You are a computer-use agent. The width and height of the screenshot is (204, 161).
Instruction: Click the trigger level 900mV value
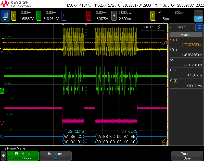coord(180,12)
